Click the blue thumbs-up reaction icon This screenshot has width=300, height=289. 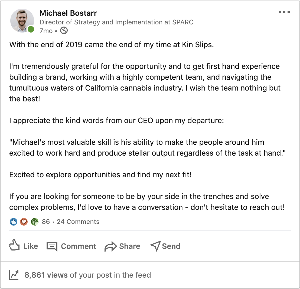point(14,222)
